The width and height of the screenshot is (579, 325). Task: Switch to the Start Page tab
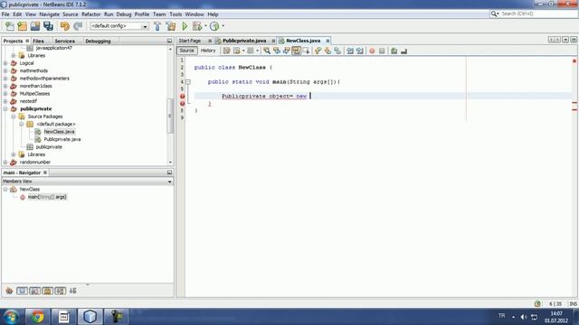tap(190, 41)
